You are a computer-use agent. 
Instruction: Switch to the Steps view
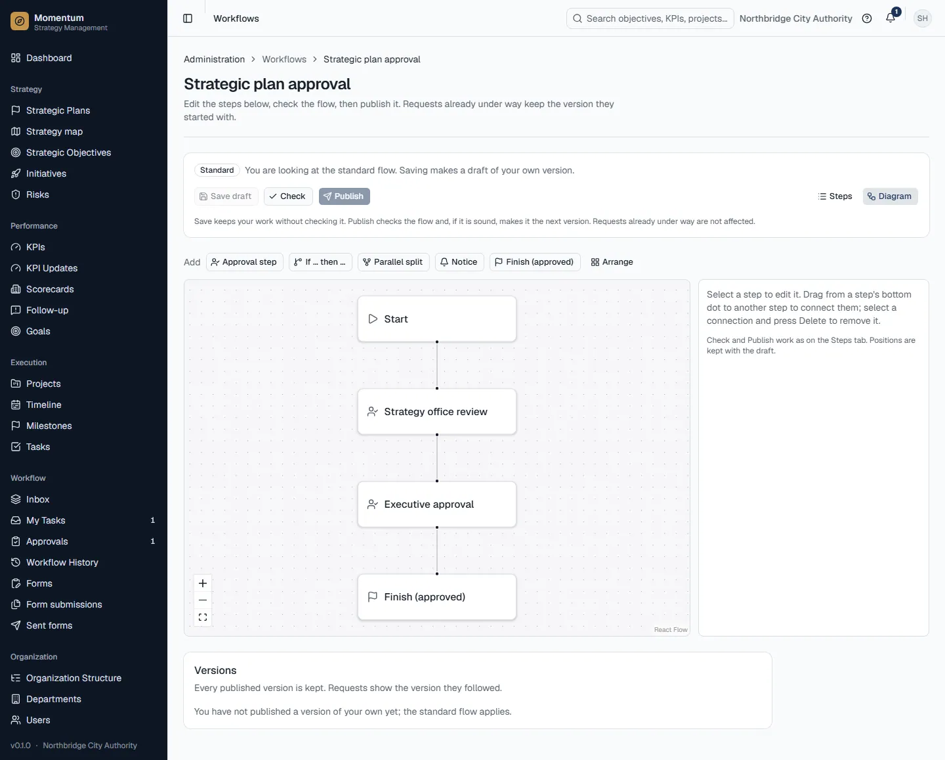point(835,196)
